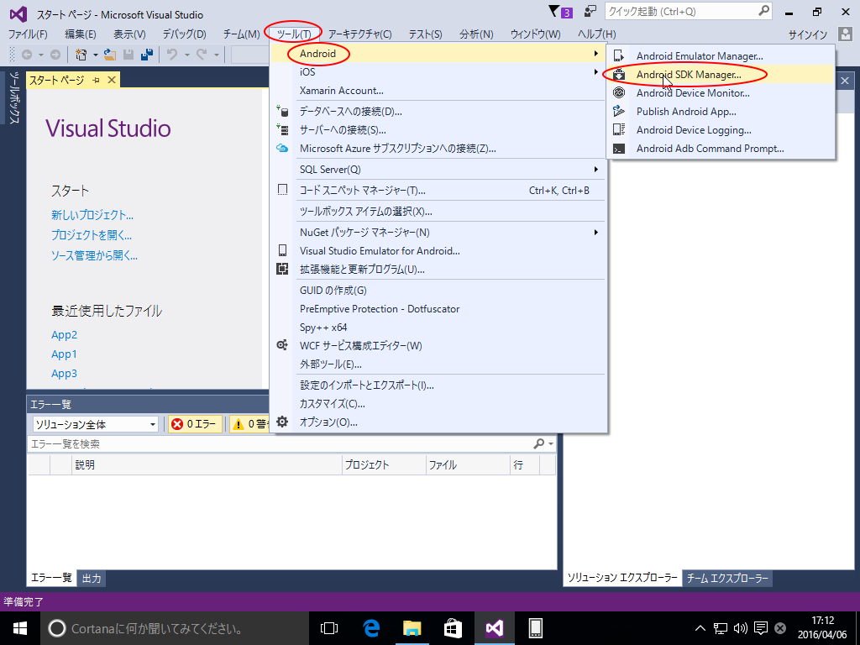The width and height of the screenshot is (860, 645).
Task: Open the ファイル(F) menu
Action: 28,34
